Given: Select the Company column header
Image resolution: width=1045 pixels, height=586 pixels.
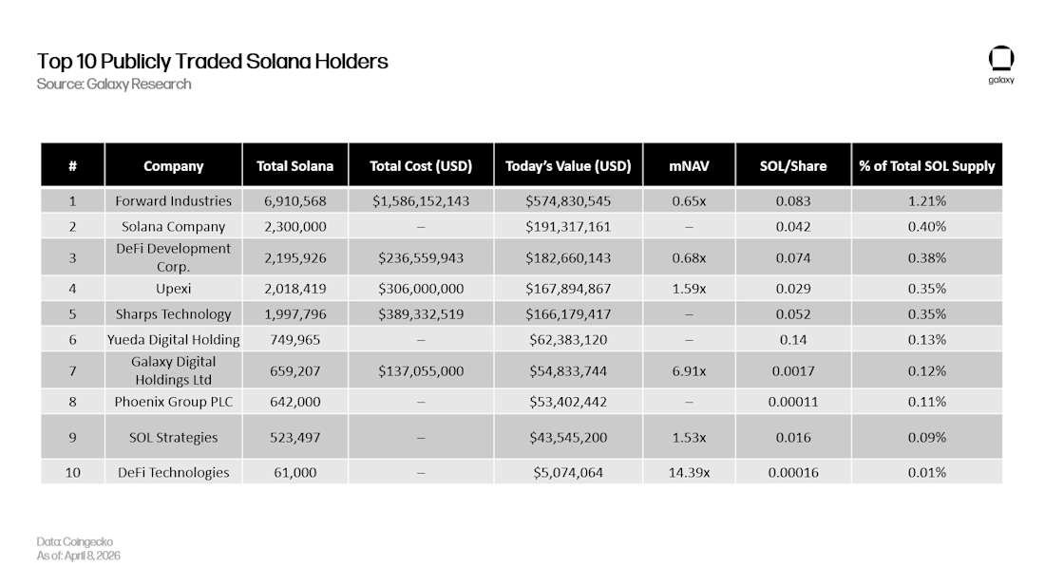Looking at the screenshot, I should [173, 164].
